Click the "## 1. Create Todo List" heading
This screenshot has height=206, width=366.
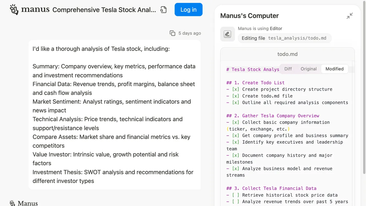click(255, 83)
